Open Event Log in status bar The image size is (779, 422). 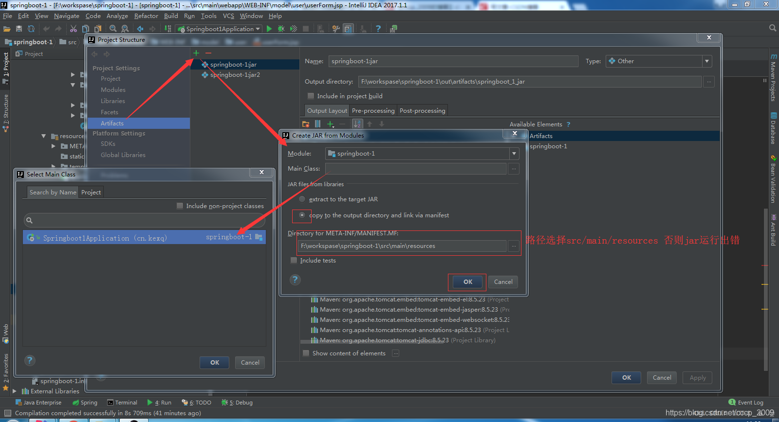(746, 403)
